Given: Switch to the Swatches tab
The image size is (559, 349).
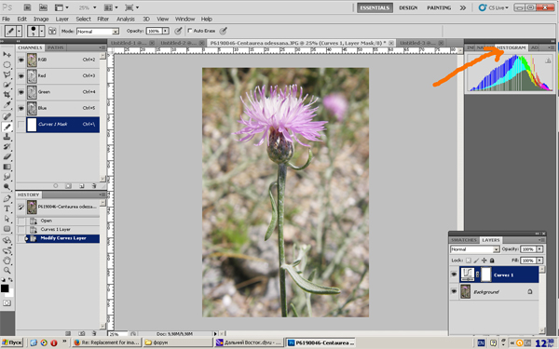Looking at the screenshot, I should point(464,240).
